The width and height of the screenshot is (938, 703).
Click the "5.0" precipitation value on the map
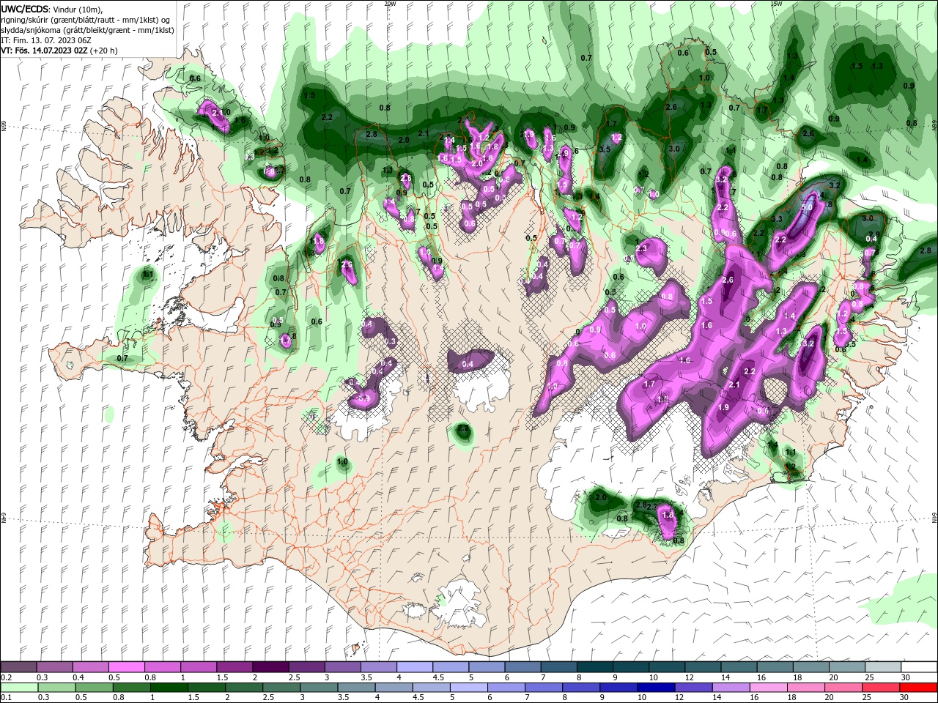tap(807, 207)
